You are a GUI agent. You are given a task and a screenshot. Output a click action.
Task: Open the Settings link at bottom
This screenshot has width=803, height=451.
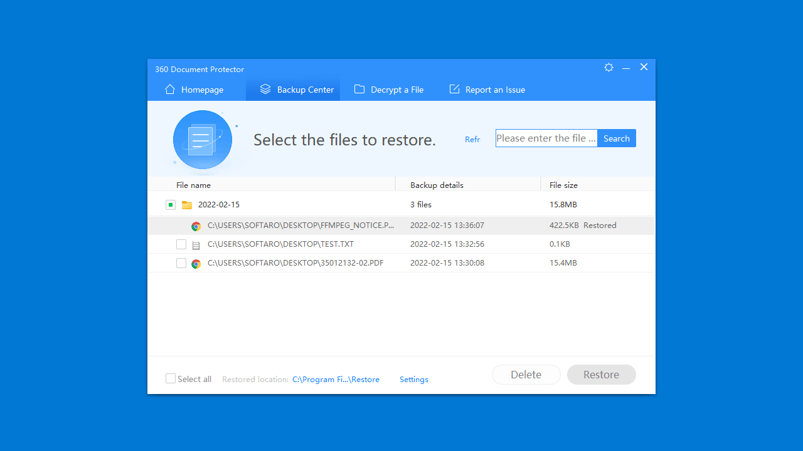click(x=414, y=380)
